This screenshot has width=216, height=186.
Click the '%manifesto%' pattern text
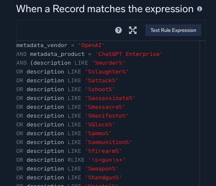107,116
